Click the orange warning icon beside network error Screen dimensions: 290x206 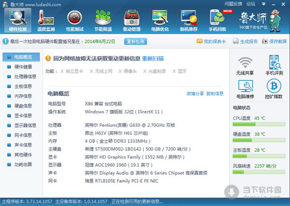[48, 58]
